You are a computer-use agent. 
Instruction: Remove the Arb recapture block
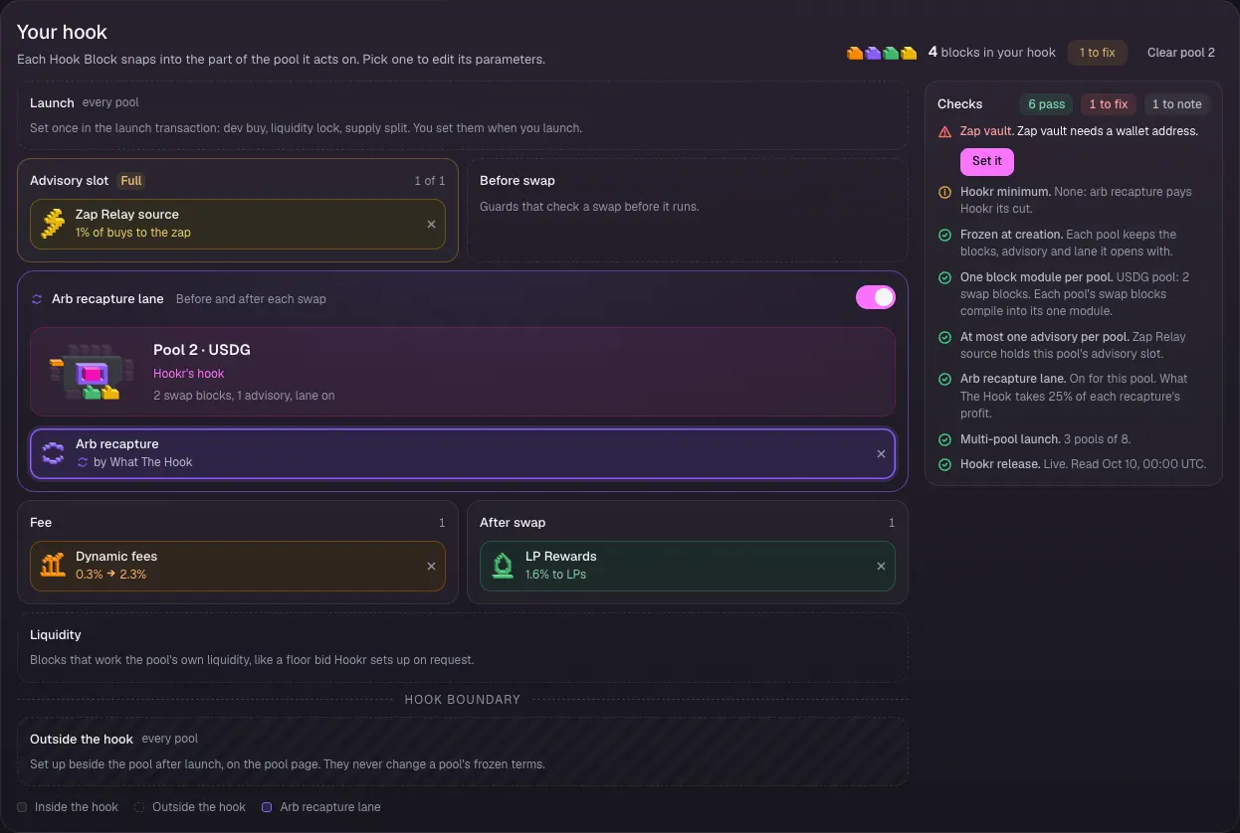point(881,454)
